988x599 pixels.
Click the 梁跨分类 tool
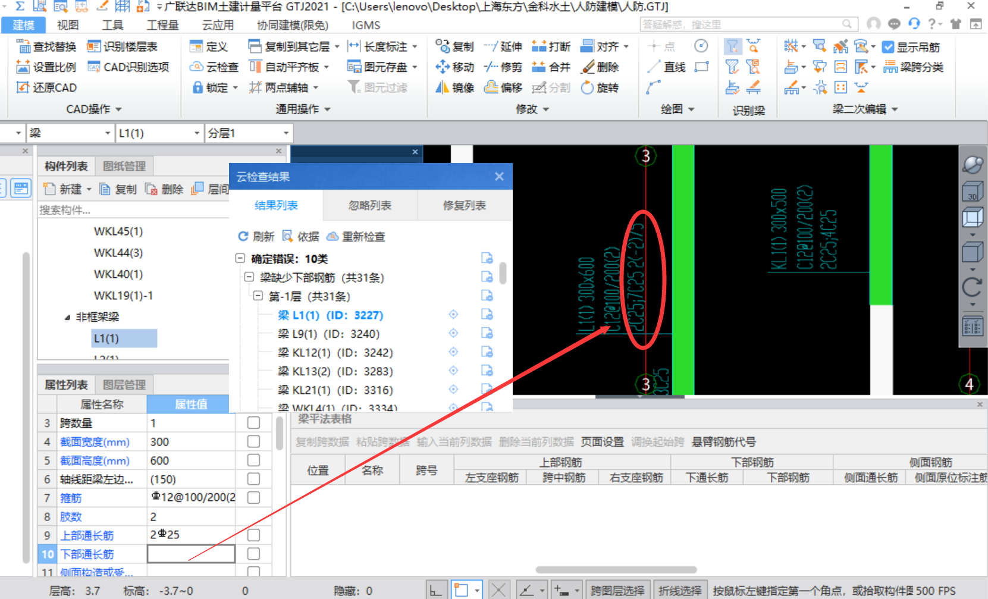pyautogui.click(x=914, y=67)
